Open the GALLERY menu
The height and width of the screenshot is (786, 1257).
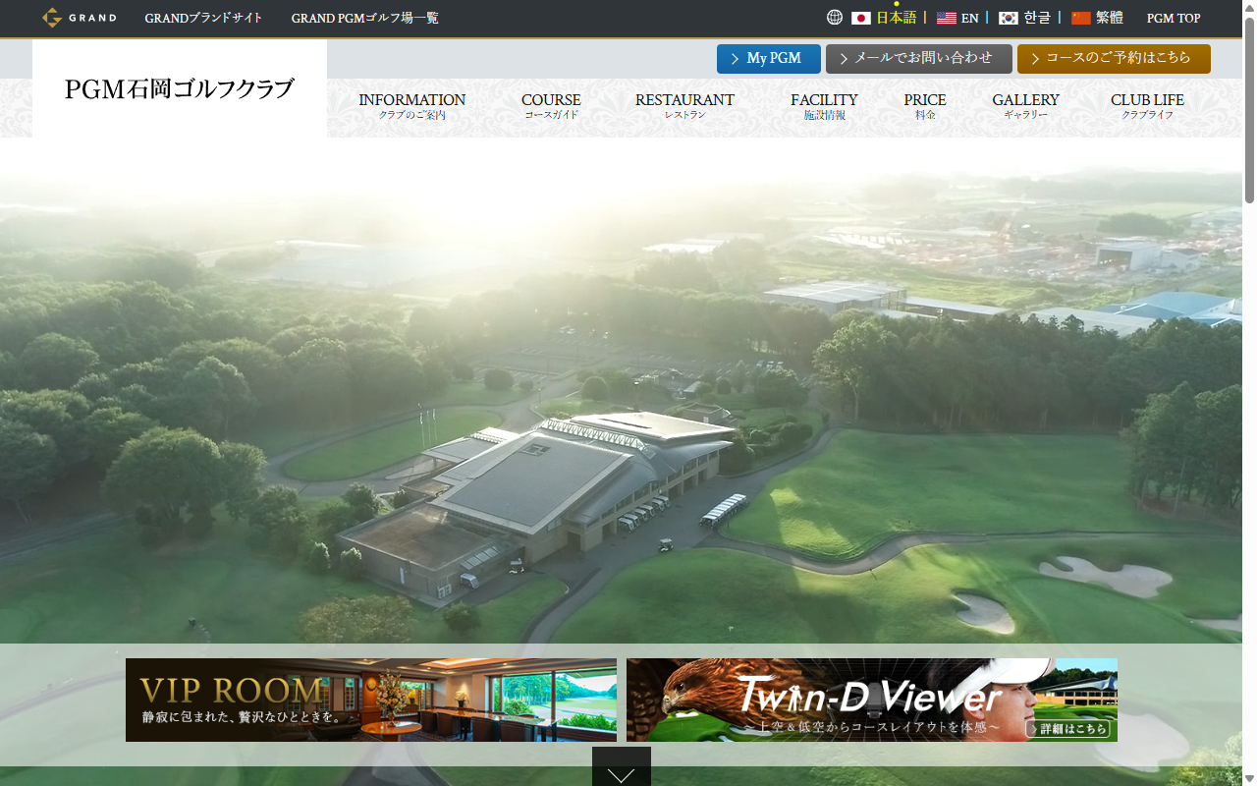[1025, 106]
